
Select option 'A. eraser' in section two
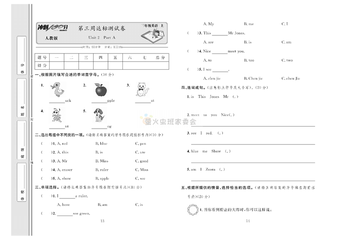[65, 170]
